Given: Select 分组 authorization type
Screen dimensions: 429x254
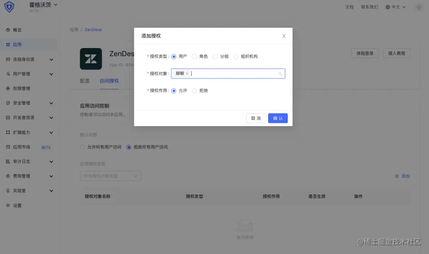Looking at the screenshot, I should tap(215, 57).
